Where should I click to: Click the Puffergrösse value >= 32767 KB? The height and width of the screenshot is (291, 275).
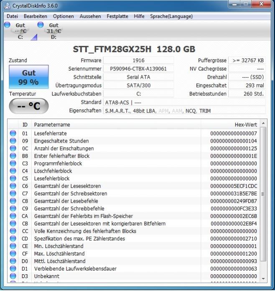pyautogui.click(x=247, y=61)
